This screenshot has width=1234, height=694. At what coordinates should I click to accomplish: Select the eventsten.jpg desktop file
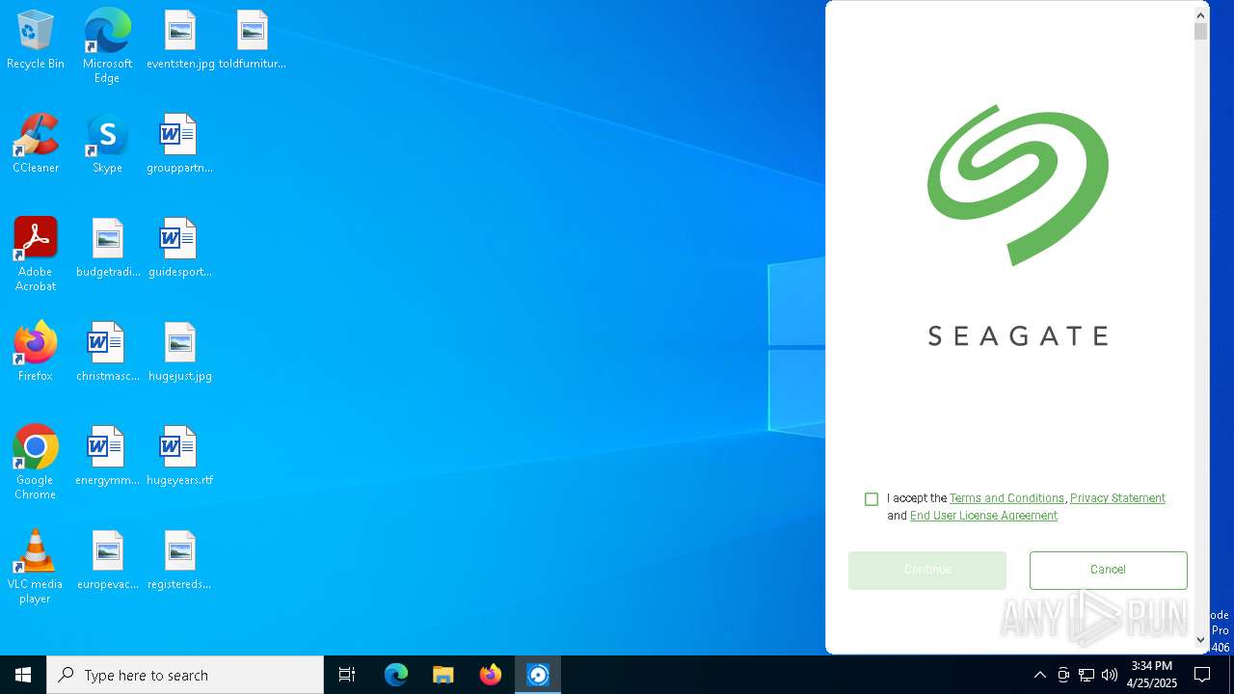(180, 40)
